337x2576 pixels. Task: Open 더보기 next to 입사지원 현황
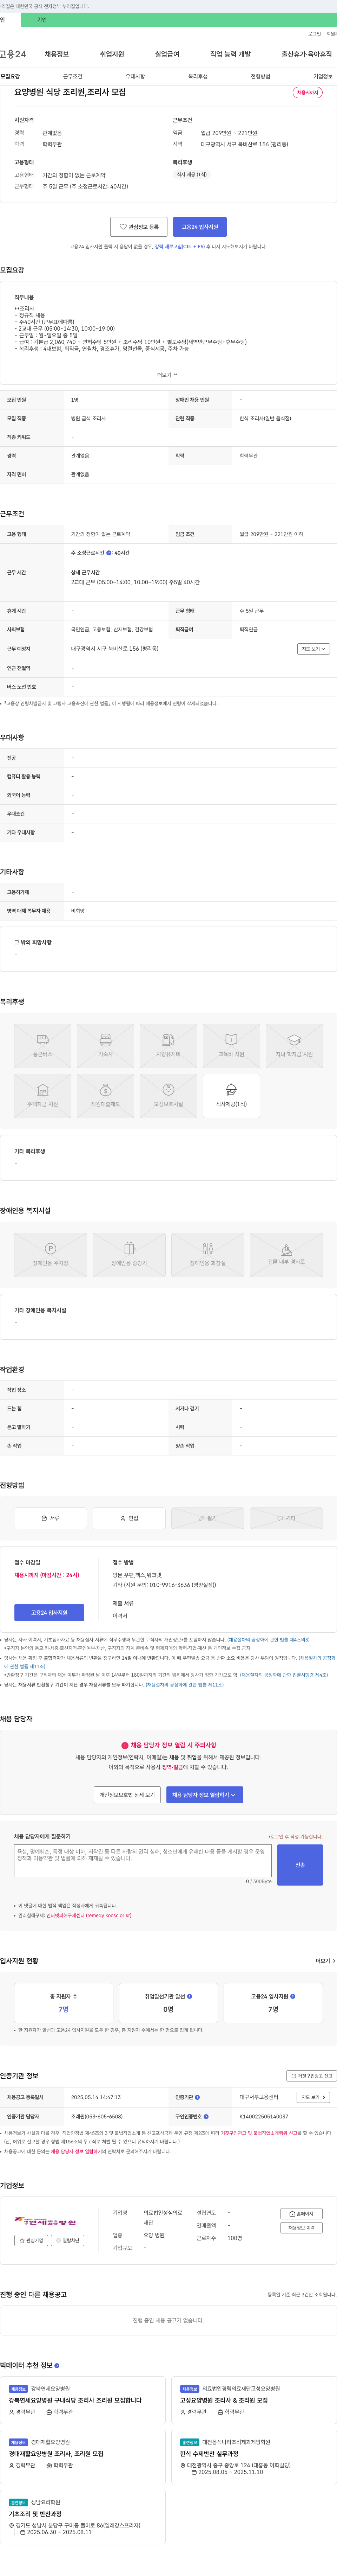[x=325, y=1961]
